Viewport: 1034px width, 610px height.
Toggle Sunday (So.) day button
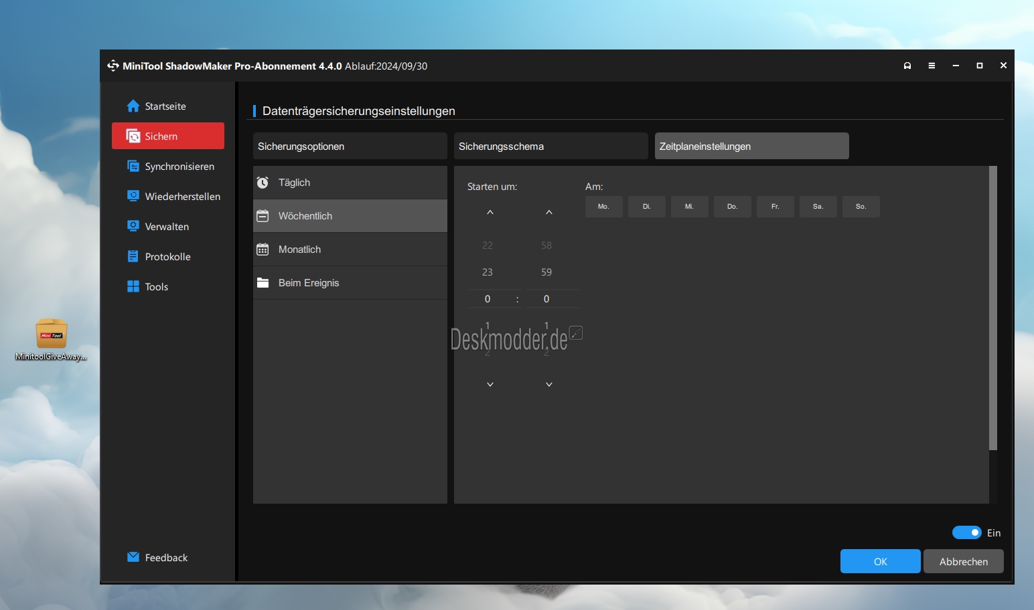[861, 207]
